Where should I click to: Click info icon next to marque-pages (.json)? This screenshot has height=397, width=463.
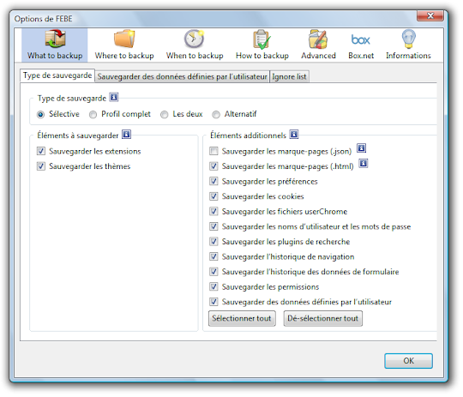coord(362,148)
